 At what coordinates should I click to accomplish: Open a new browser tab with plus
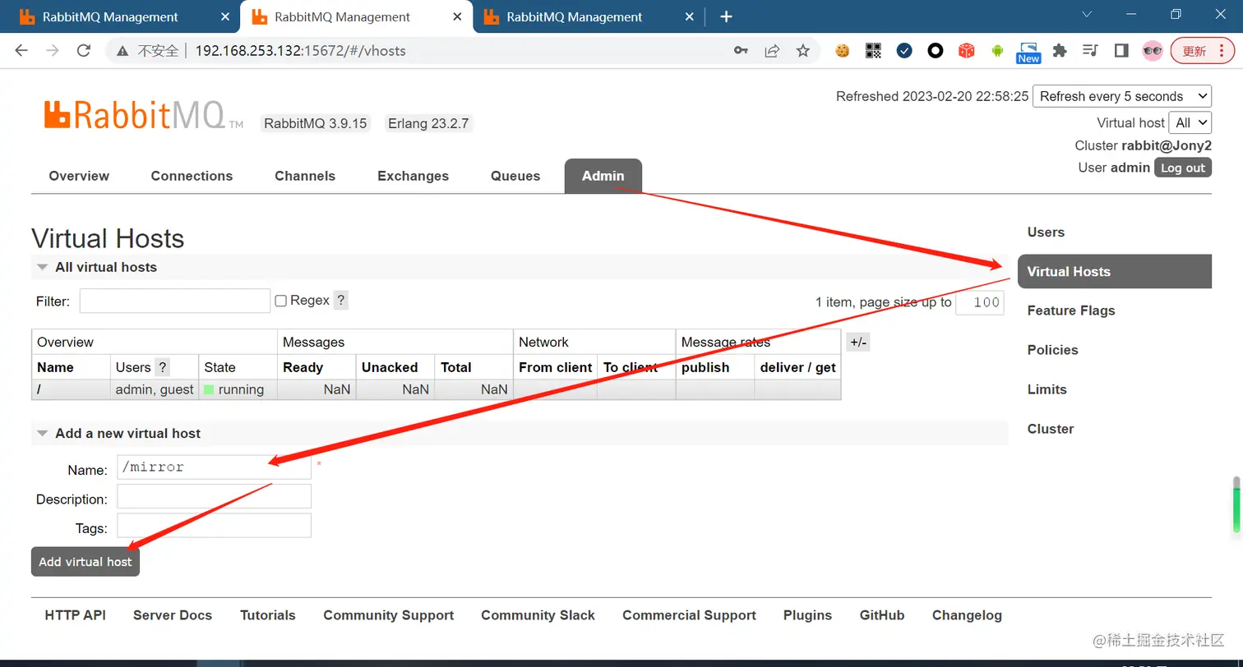pyautogui.click(x=726, y=16)
